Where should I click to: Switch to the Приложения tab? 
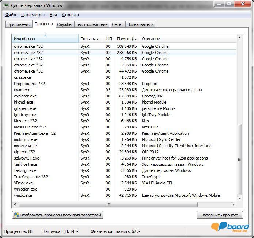point(19,24)
